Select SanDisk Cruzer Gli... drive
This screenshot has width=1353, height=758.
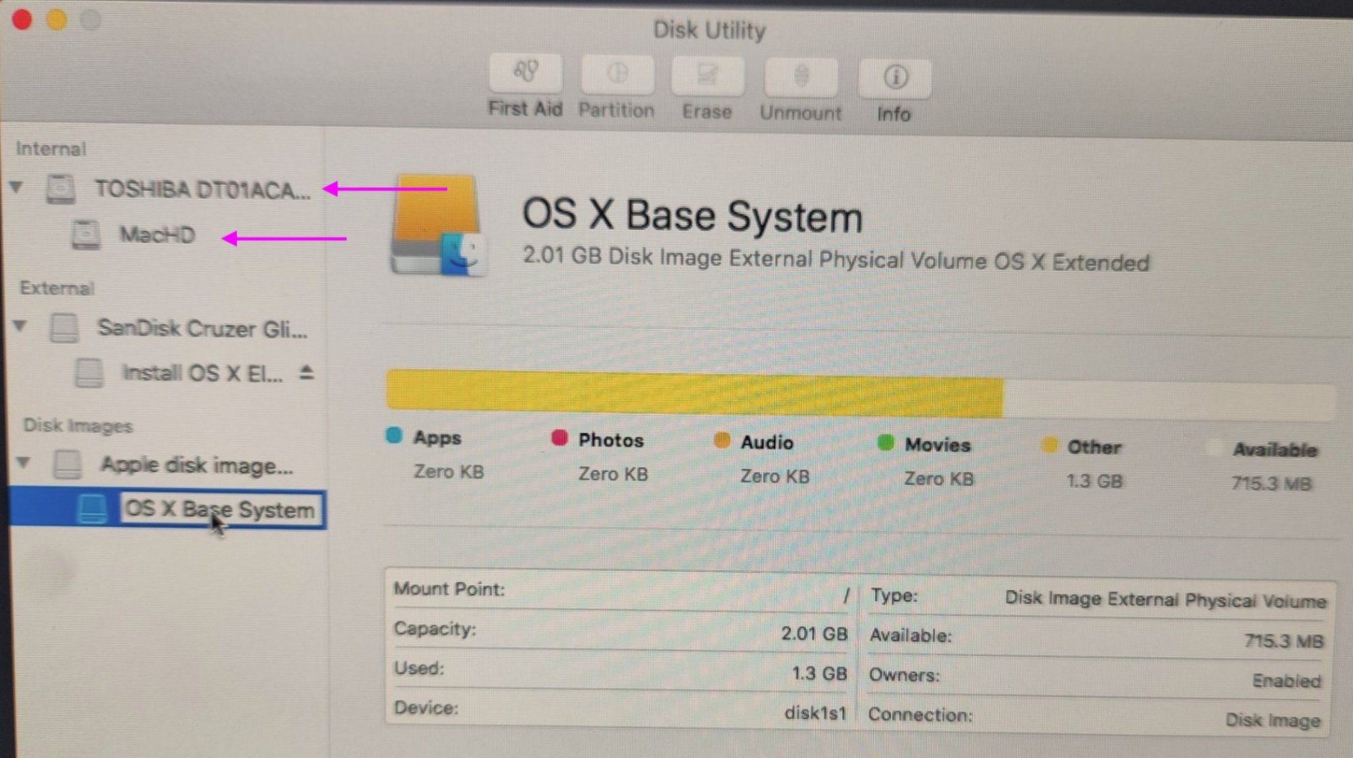coord(202,329)
